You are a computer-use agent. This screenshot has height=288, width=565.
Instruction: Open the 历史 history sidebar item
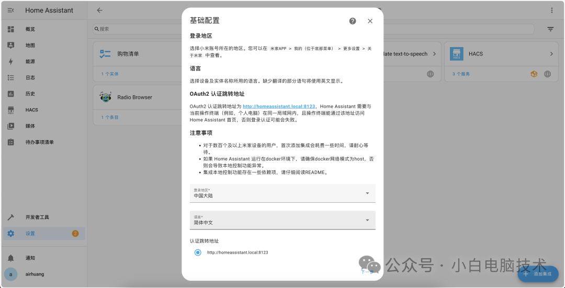(44, 94)
